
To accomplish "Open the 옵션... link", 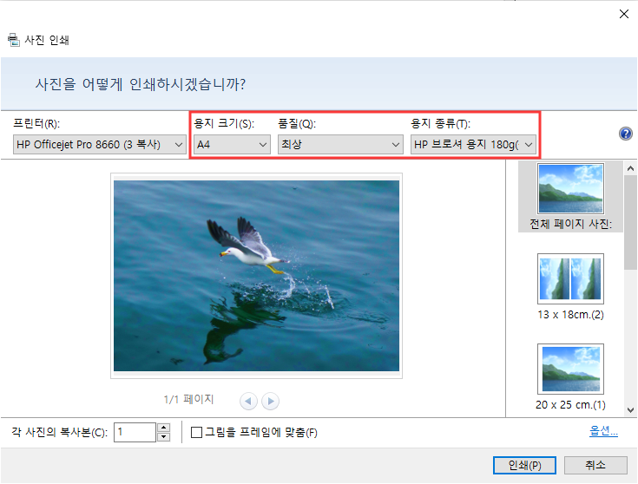I will click(x=603, y=432).
